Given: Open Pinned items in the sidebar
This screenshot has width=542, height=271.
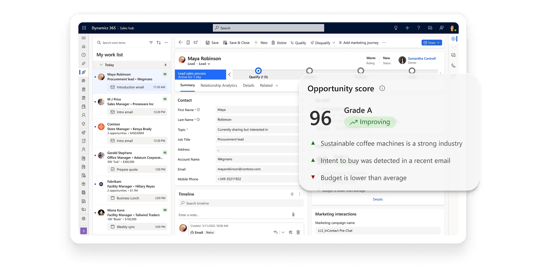Looking at the screenshot, I should pos(83,64).
